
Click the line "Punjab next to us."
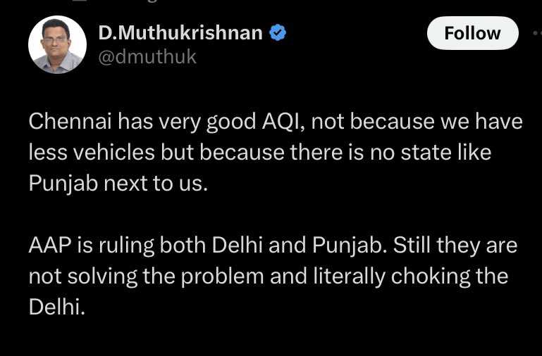[x=118, y=183]
